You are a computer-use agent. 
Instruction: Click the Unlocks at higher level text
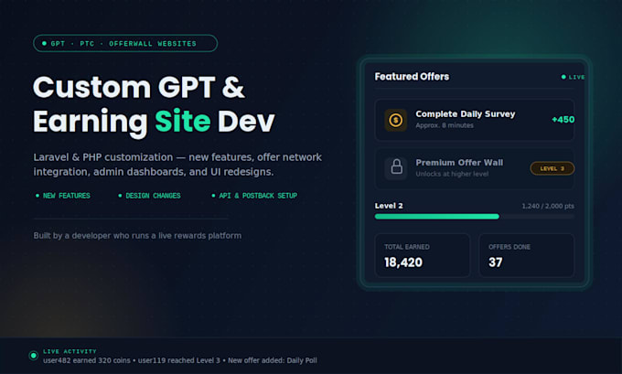[x=452, y=174]
